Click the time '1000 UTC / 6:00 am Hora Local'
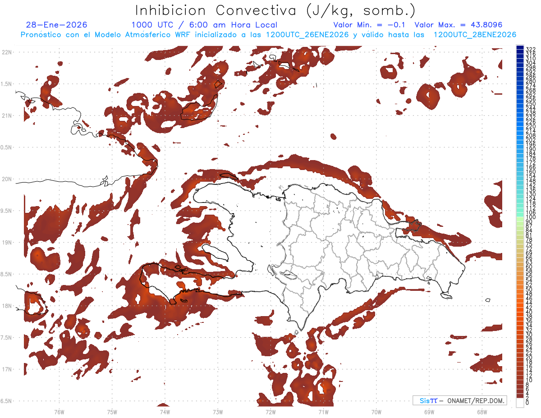541x418 pixels. 204,25
